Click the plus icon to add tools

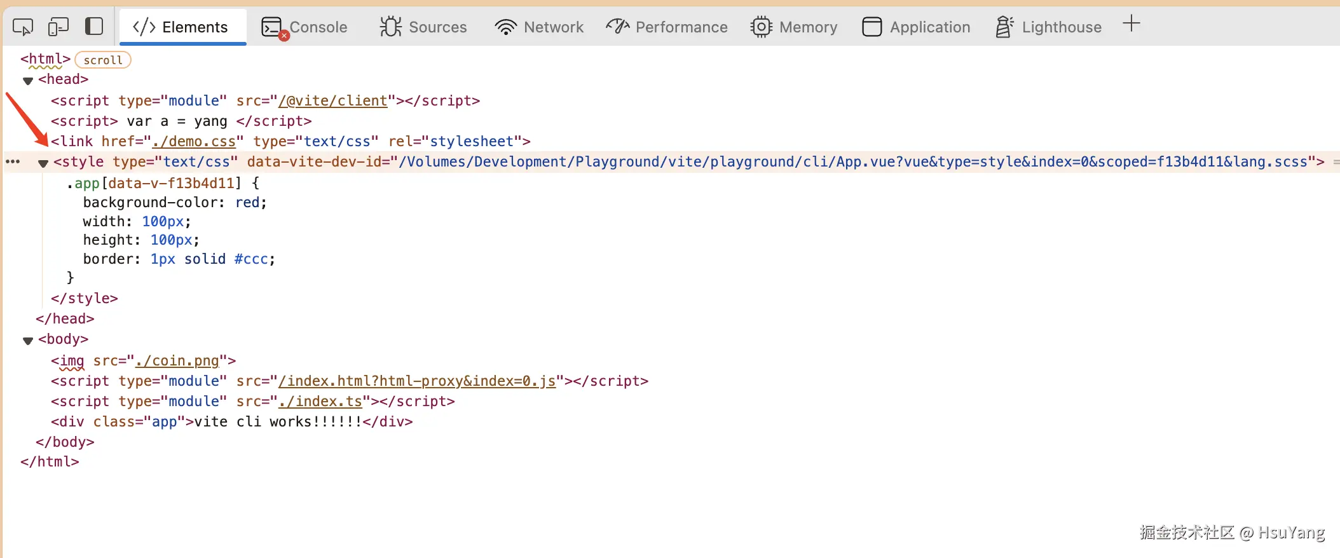(1131, 24)
